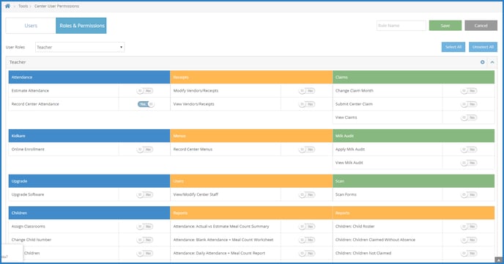504x264 pixels.
Task: Toggle View/Modify Center Staff permission
Action: pos(307,194)
